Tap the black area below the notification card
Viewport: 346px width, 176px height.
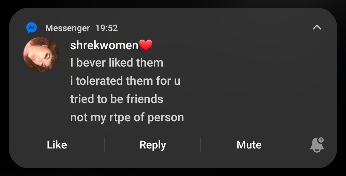tap(173, 173)
